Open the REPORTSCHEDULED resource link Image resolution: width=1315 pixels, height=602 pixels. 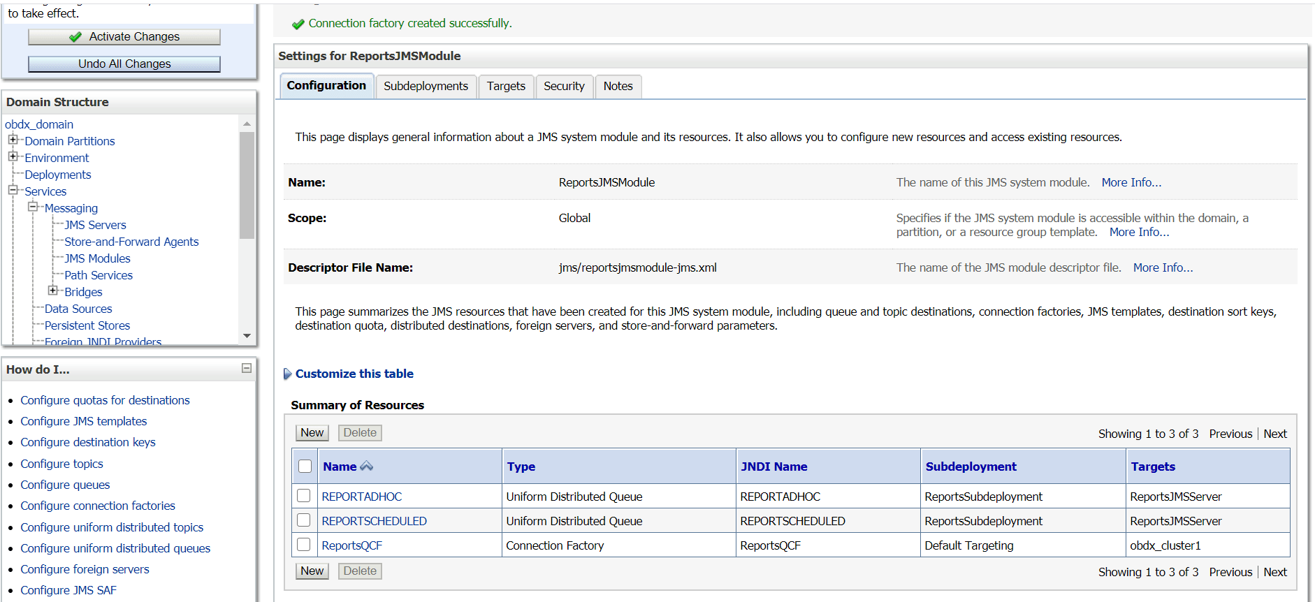[374, 521]
